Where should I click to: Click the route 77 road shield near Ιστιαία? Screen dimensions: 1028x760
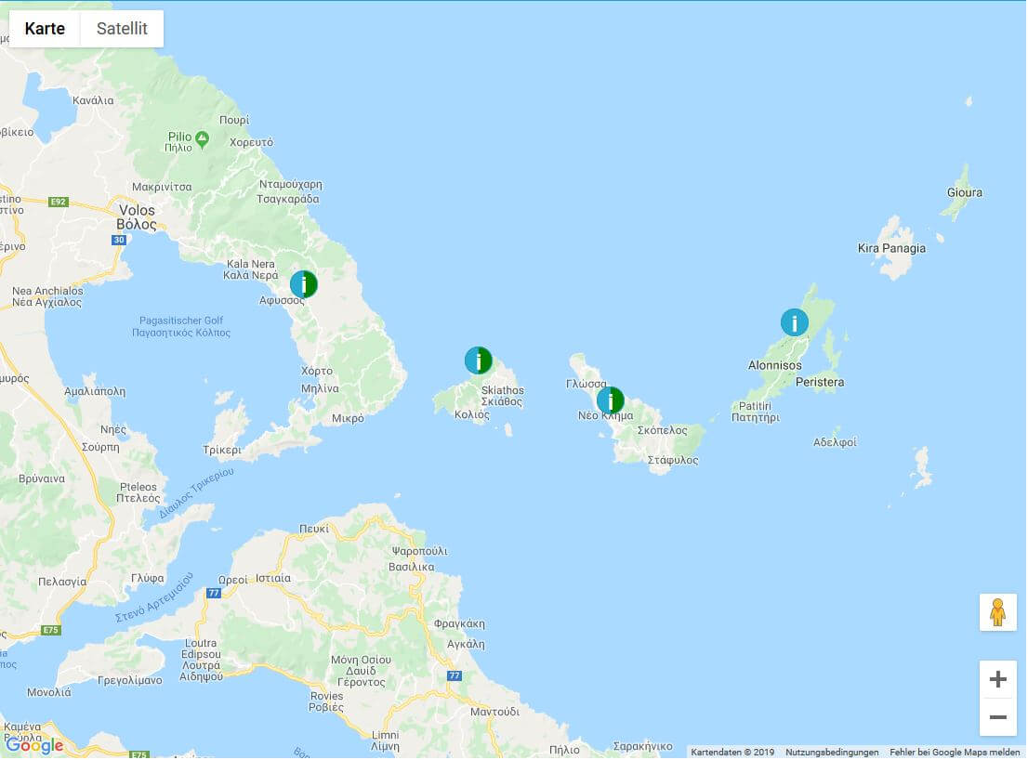(x=214, y=594)
